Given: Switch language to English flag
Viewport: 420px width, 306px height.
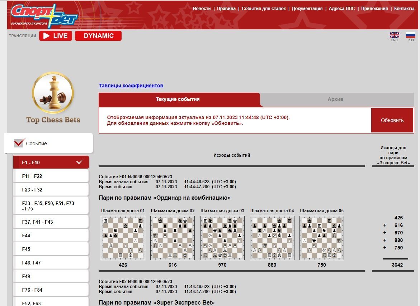Looking at the screenshot, I should 394,35.
